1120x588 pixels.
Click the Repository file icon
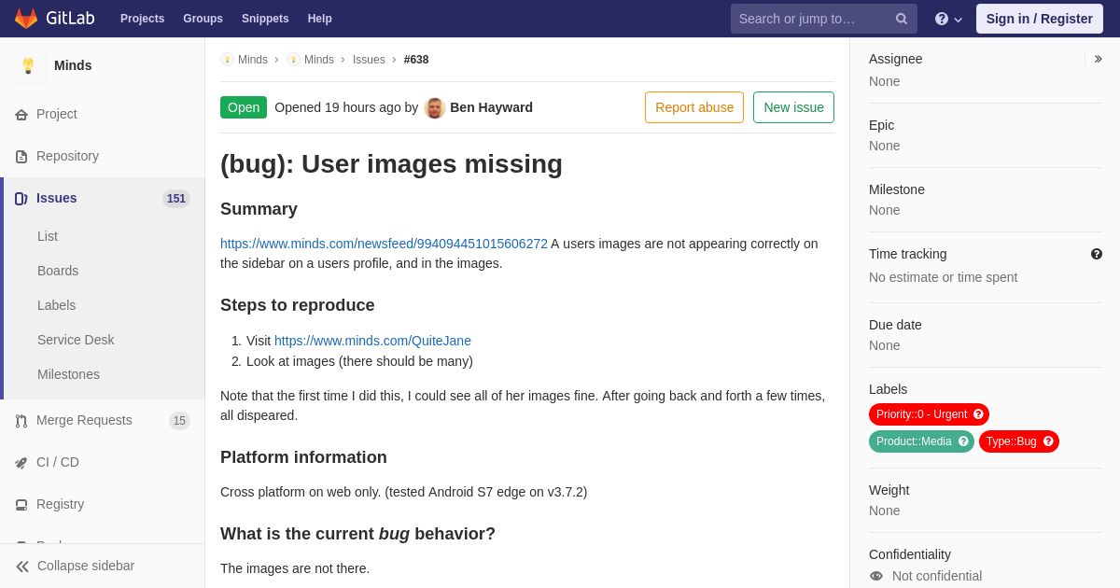pyautogui.click(x=21, y=157)
